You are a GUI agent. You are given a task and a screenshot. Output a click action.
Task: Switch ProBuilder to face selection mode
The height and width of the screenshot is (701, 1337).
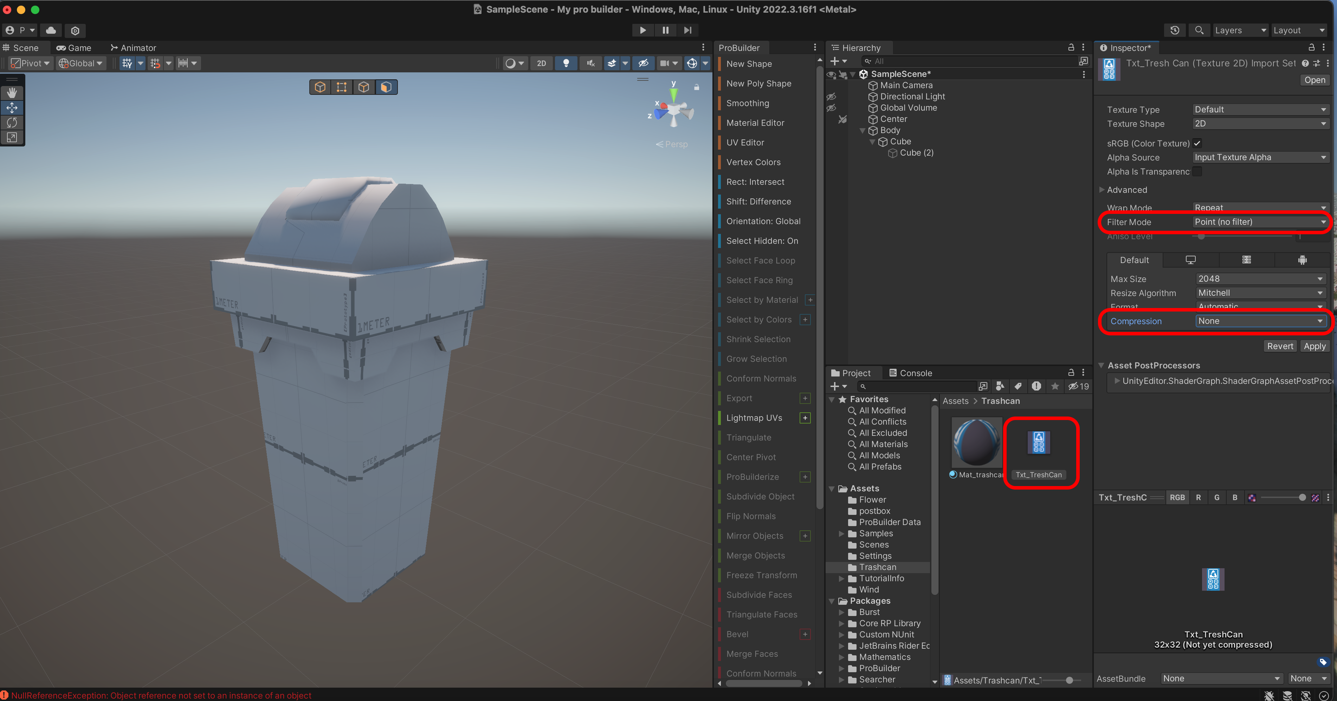[386, 87]
